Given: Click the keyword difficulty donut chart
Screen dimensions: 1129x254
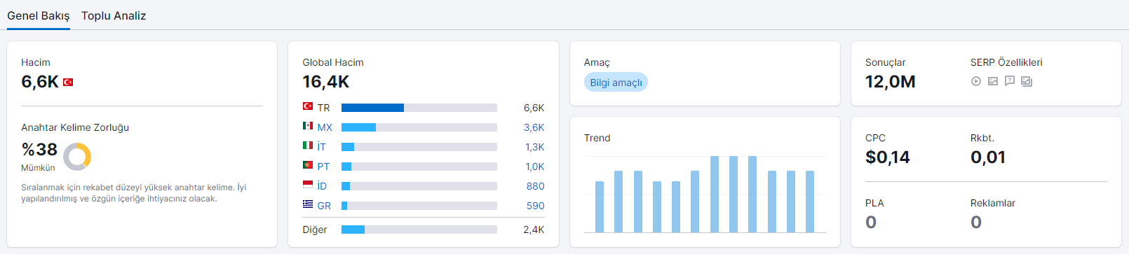Looking at the screenshot, I should pyautogui.click(x=77, y=157).
